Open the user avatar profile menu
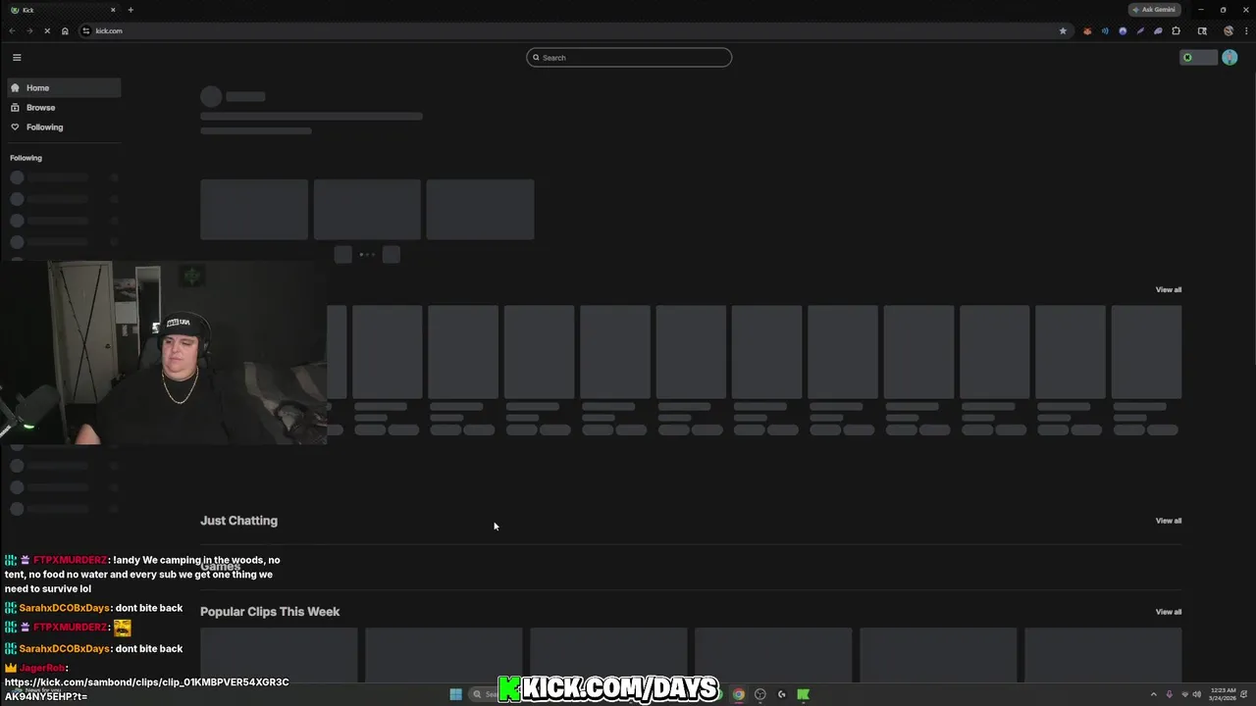 click(1230, 58)
